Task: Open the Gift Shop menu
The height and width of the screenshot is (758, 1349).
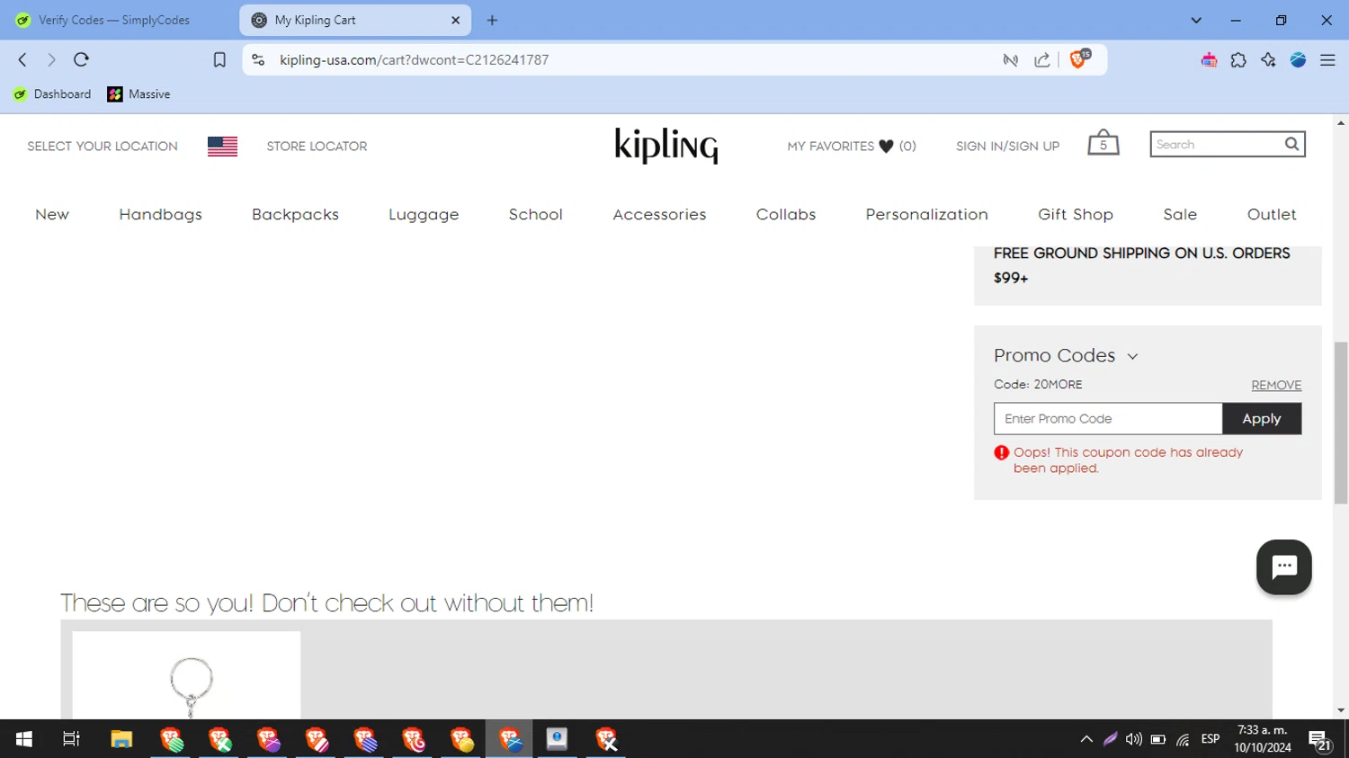Action: pyautogui.click(x=1076, y=214)
